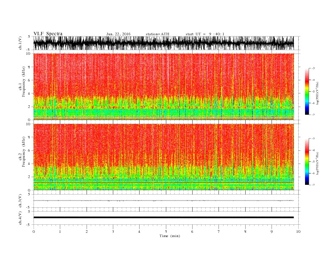Click the "-3" tick on ch.1 colorbar
Screen dimensions: 336x260
tap(313, 68)
